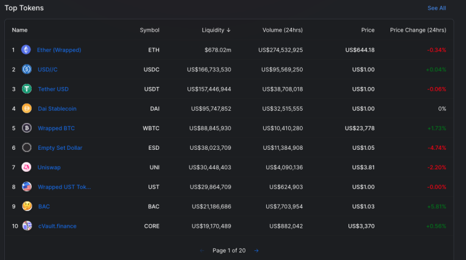Click the Tether USD token logo

tap(27, 89)
